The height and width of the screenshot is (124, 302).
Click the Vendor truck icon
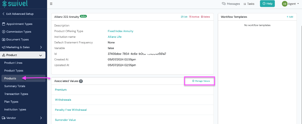pos(4,118)
